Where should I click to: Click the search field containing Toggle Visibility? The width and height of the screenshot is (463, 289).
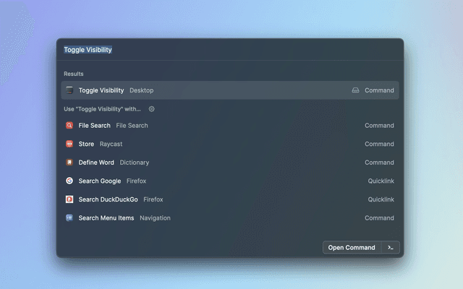[x=217, y=50]
